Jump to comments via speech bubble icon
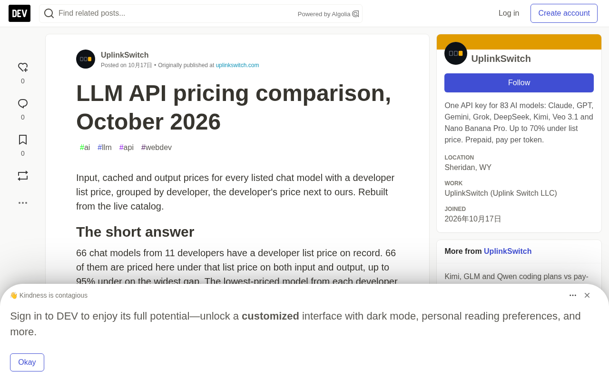This screenshot has width=609, height=381. point(23,104)
